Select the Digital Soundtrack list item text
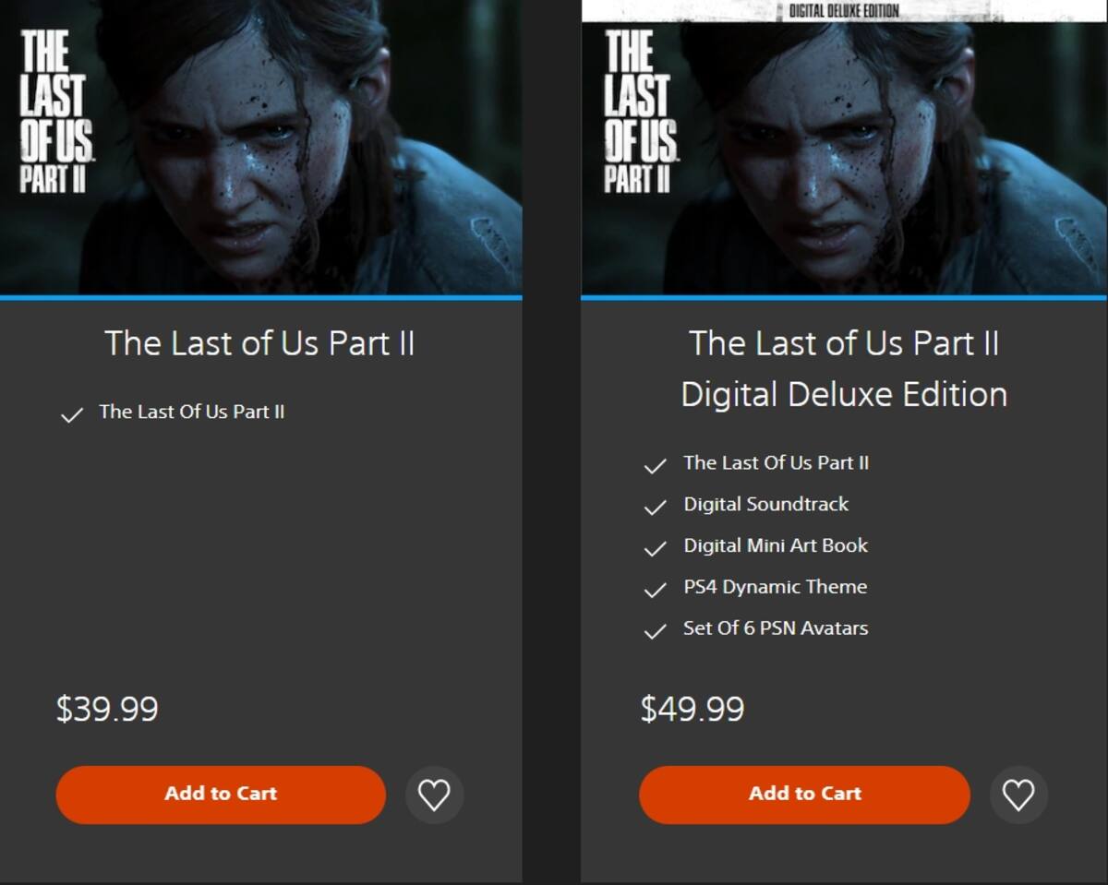 pyautogui.click(x=765, y=504)
